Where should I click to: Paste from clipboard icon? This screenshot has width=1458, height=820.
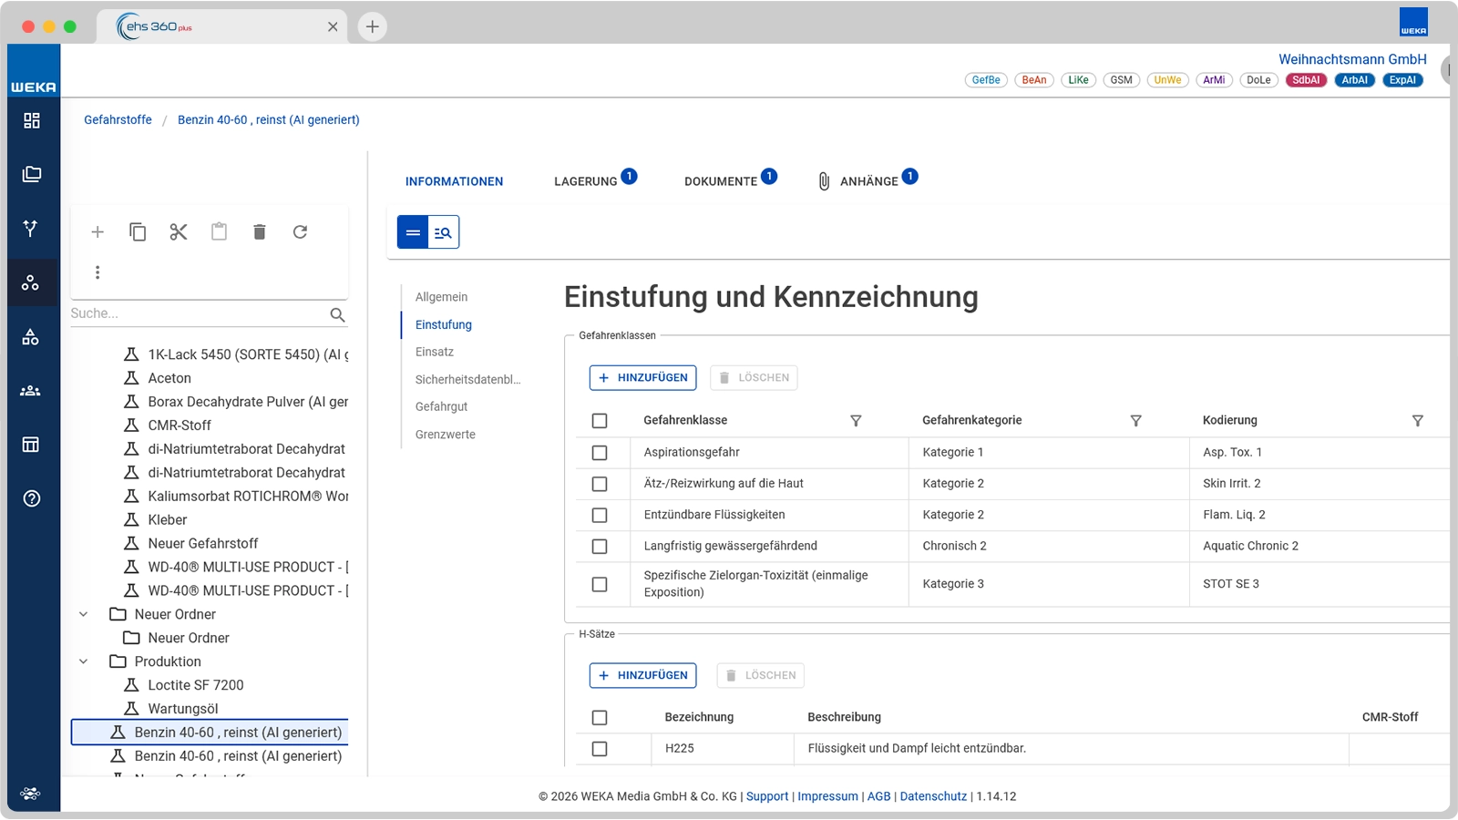point(219,232)
